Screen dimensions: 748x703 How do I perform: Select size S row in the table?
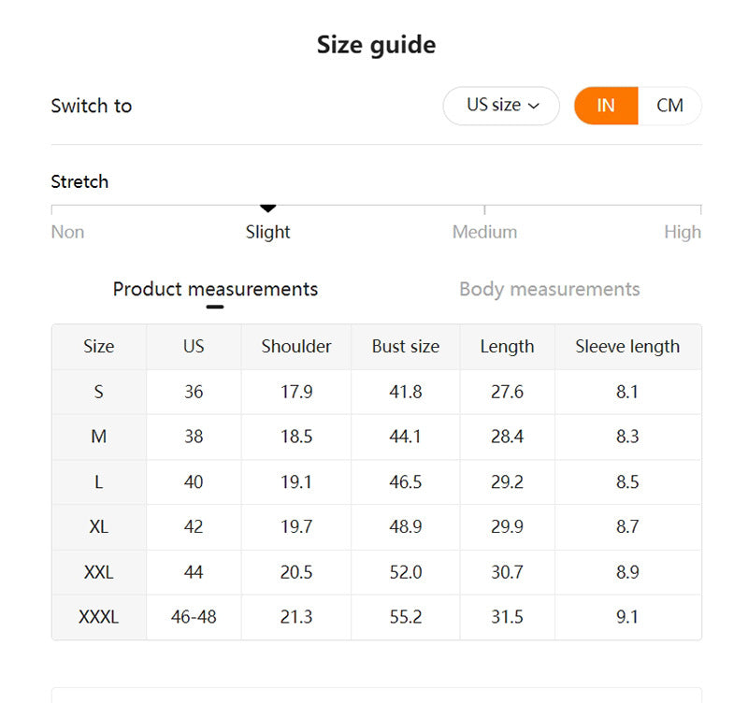(x=99, y=392)
